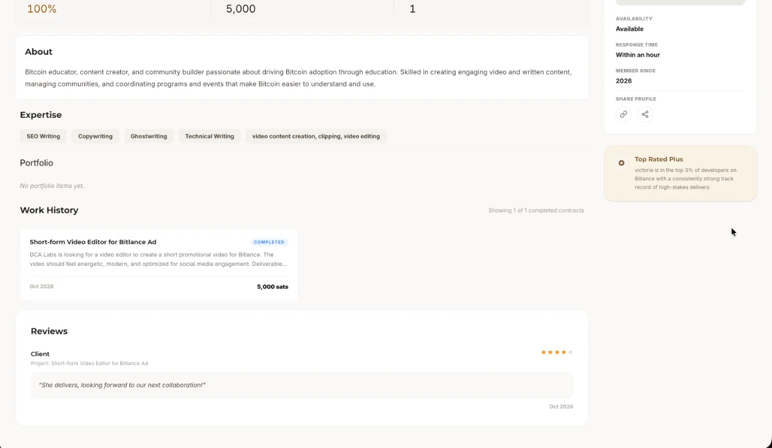Click the About section heading
Image resolution: width=772 pixels, height=448 pixels.
(x=39, y=51)
